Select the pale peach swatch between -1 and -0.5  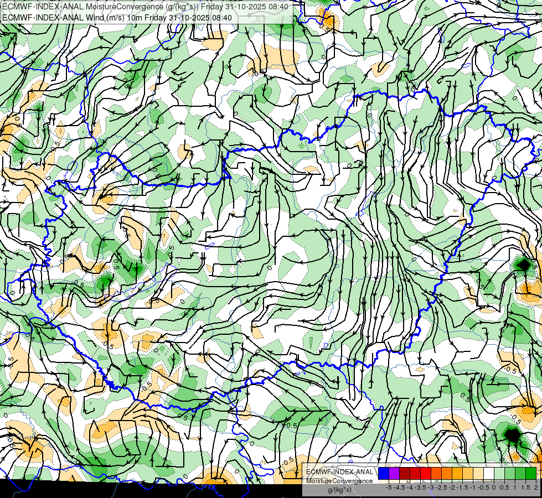coord(478,473)
